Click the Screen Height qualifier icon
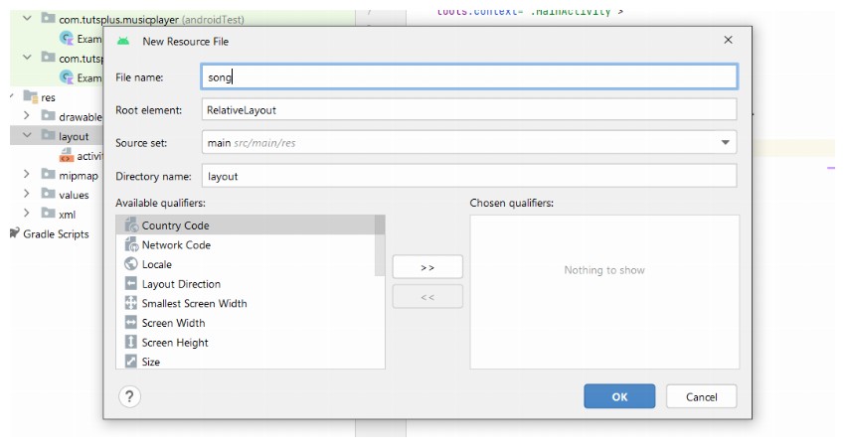 [131, 343]
